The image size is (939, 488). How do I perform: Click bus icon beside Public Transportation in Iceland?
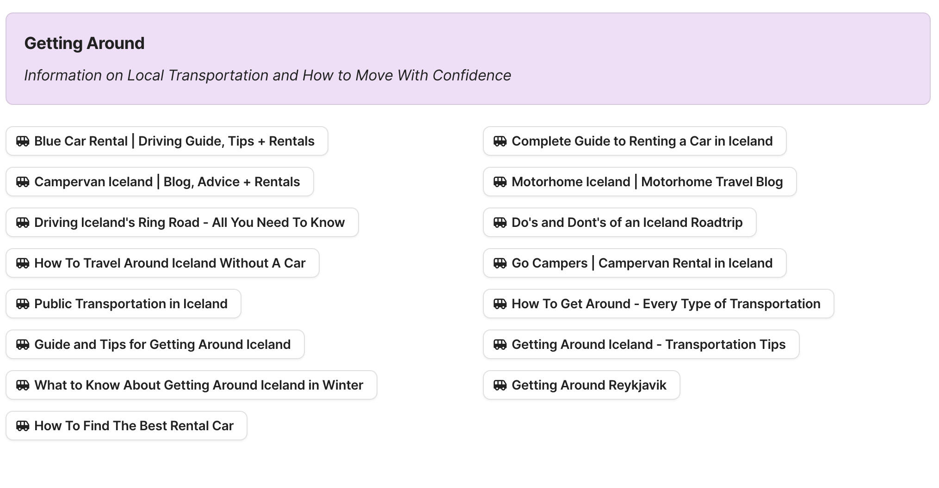[x=23, y=304]
